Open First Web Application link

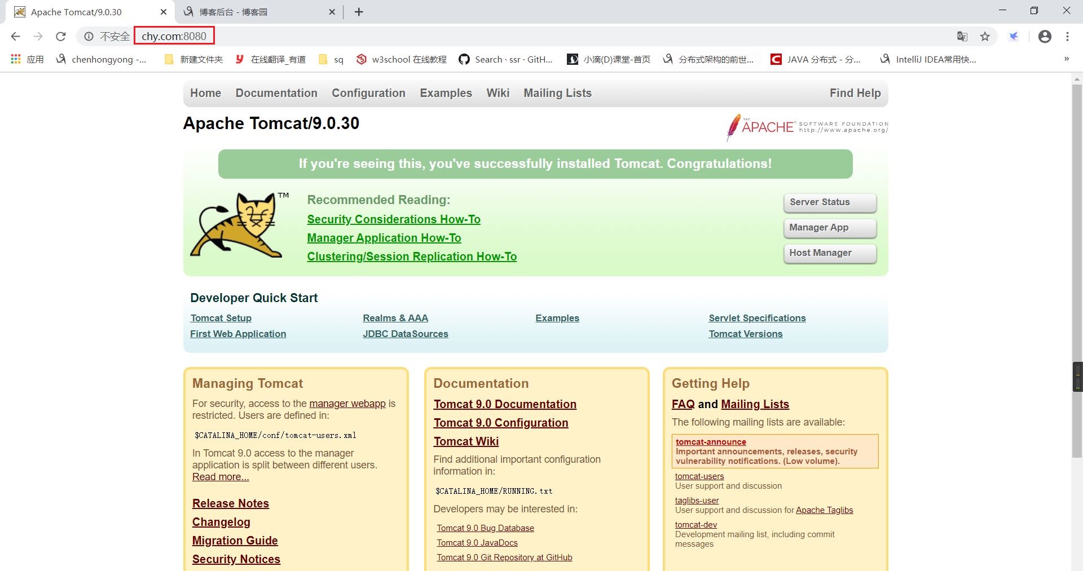[238, 334]
